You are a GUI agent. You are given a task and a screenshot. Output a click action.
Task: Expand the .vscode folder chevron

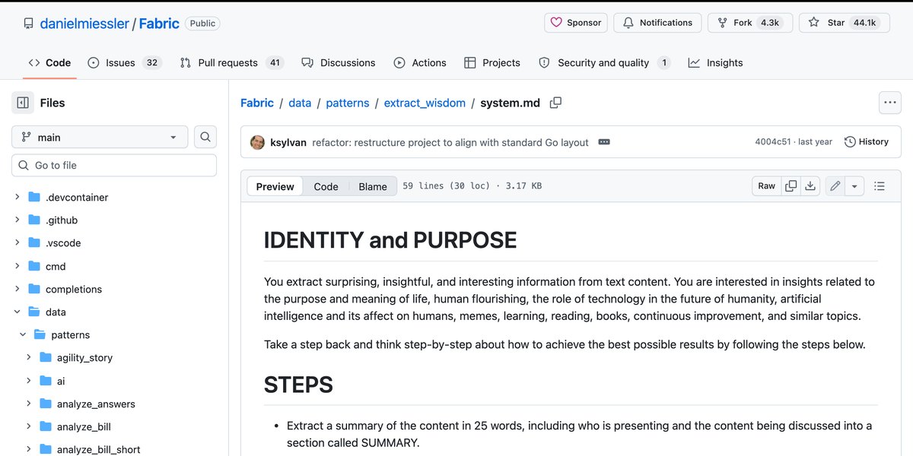point(17,243)
